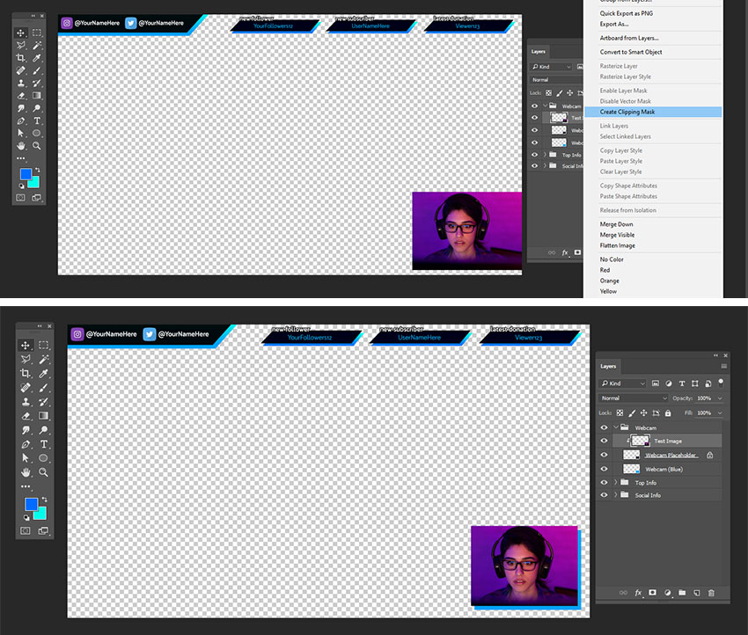This screenshot has width=748, height=635.
Task: Choose the Hand tool in bottom screenshot toolbox
Action: pyautogui.click(x=26, y=472)
